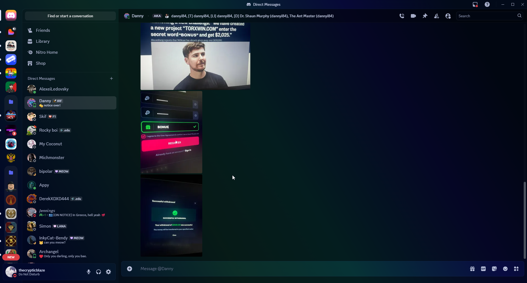The width and height of the screenshot is (527, 283).
Task: Open the BONUS register form image
Action: coord(171,132)
